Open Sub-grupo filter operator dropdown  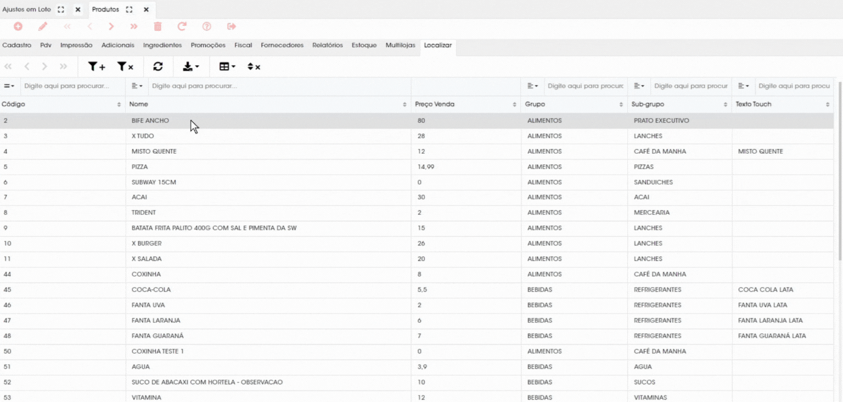[639, 86]
